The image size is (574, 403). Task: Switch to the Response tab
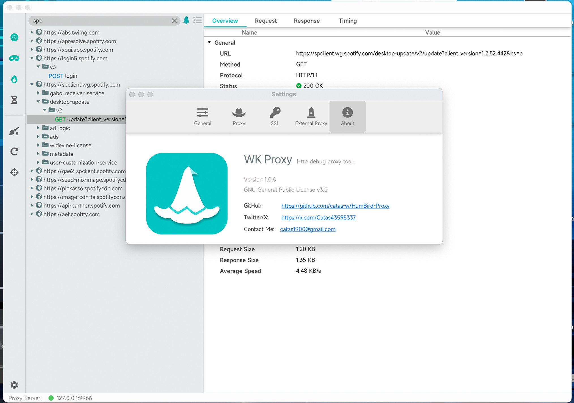coord(307,21)
